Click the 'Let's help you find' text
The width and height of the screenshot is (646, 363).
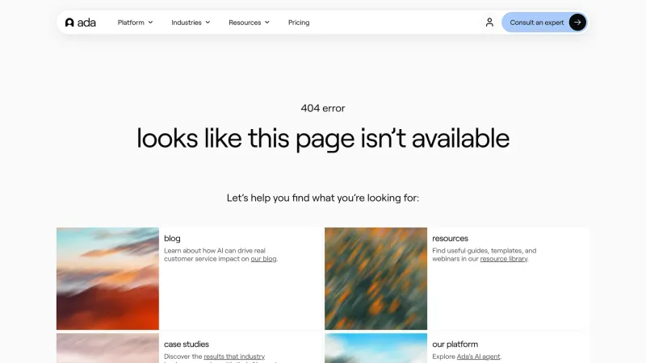point(323,198)
